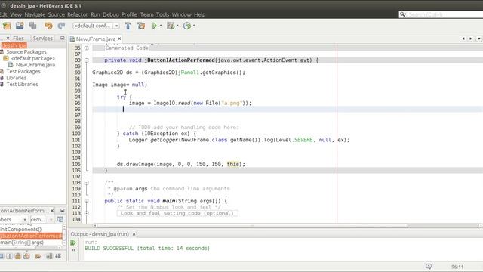This screenshot has width=483, height=272.
Task: Minimize the Projects panel group
Action: [x=62, y=38]
